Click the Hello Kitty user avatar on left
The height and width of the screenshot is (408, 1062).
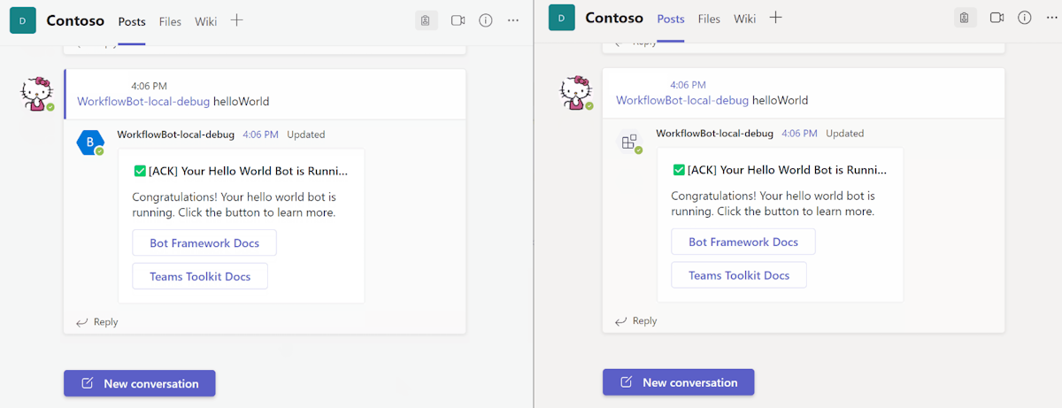tap(37, 94)
